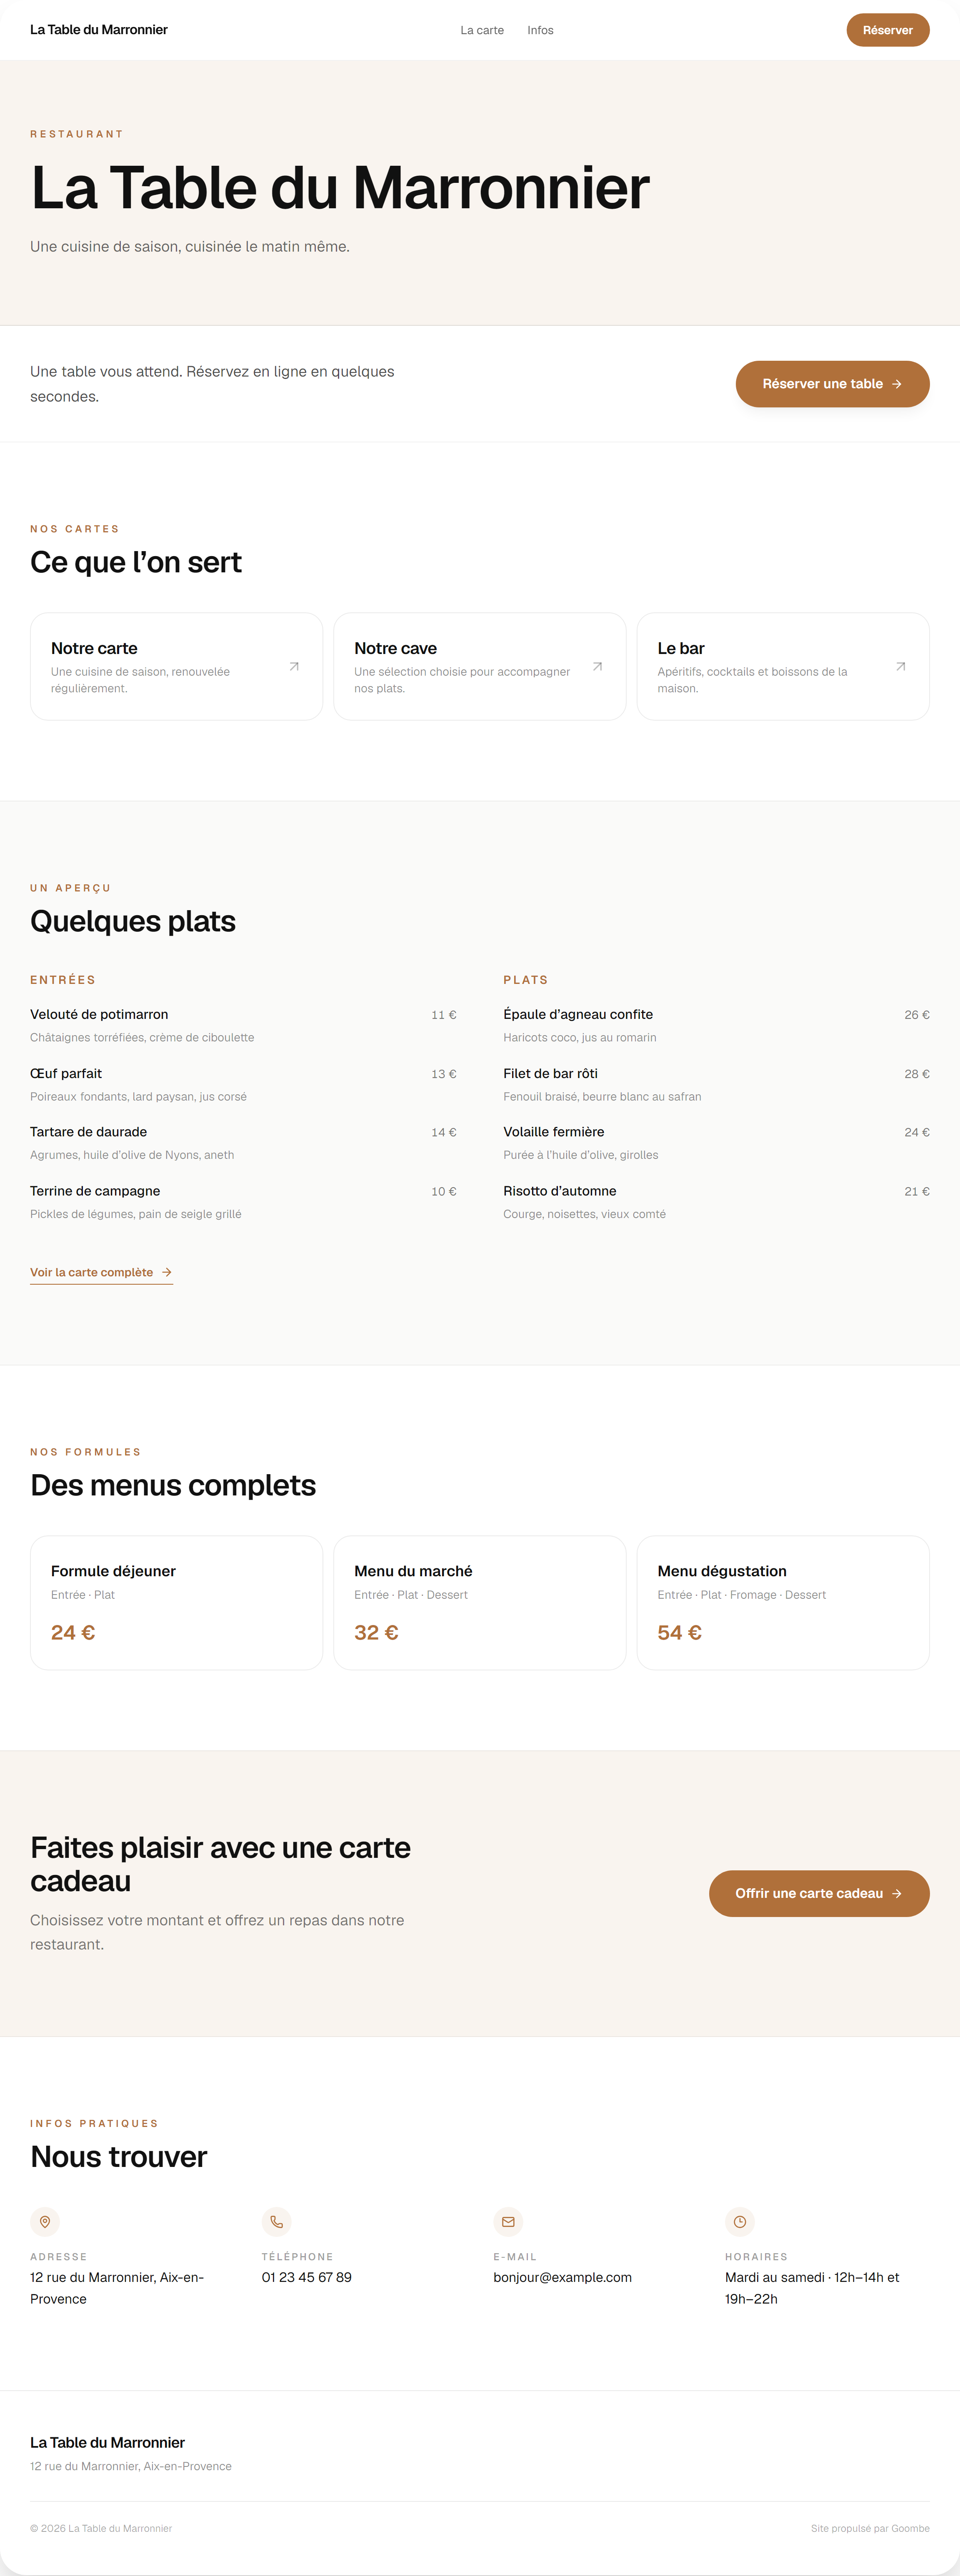Open the Notre carte card
The height and width of the screenshot is (2576, 960).
pos(176,666)
